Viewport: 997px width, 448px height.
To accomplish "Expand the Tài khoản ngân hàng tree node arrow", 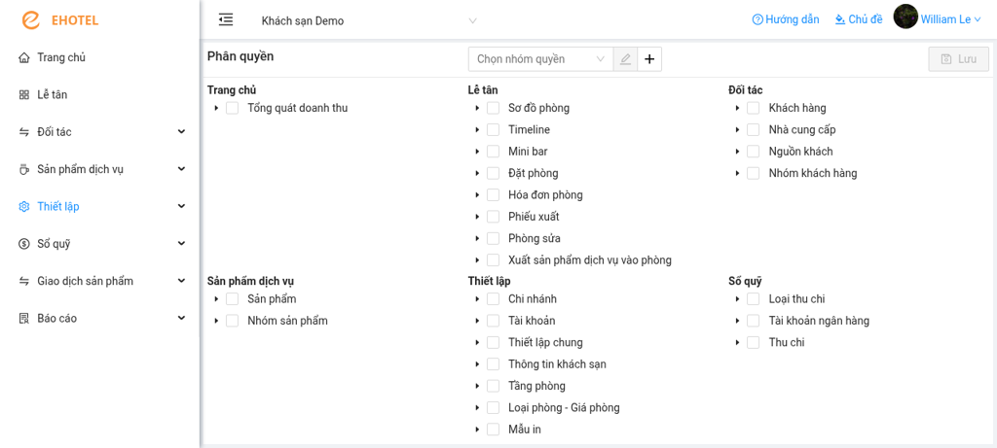I will tap(738, 321).
